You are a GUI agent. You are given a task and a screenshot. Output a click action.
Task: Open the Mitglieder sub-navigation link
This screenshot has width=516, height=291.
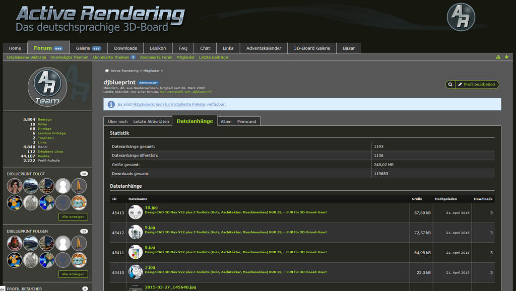(185, 57)
